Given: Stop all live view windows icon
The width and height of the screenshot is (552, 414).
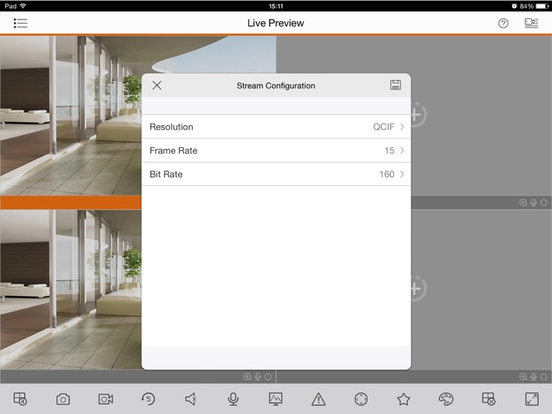Looking at the screenshot, I should point(489,399).
